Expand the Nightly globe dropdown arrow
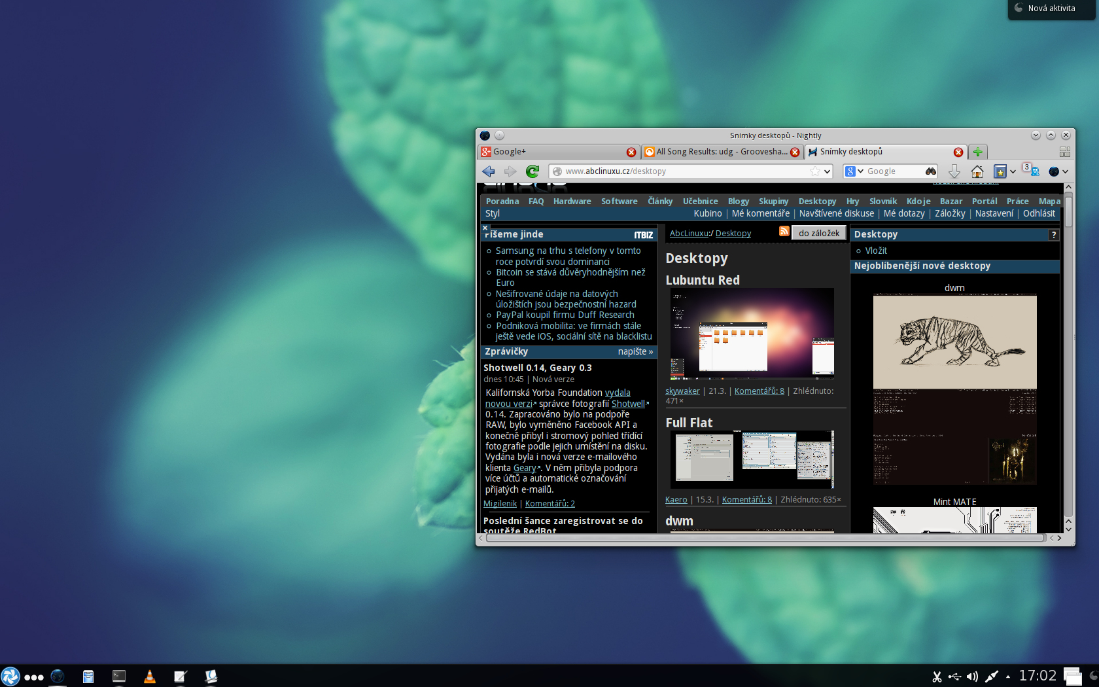This screenshot has height=687, width=1099. pos(1066,171)
